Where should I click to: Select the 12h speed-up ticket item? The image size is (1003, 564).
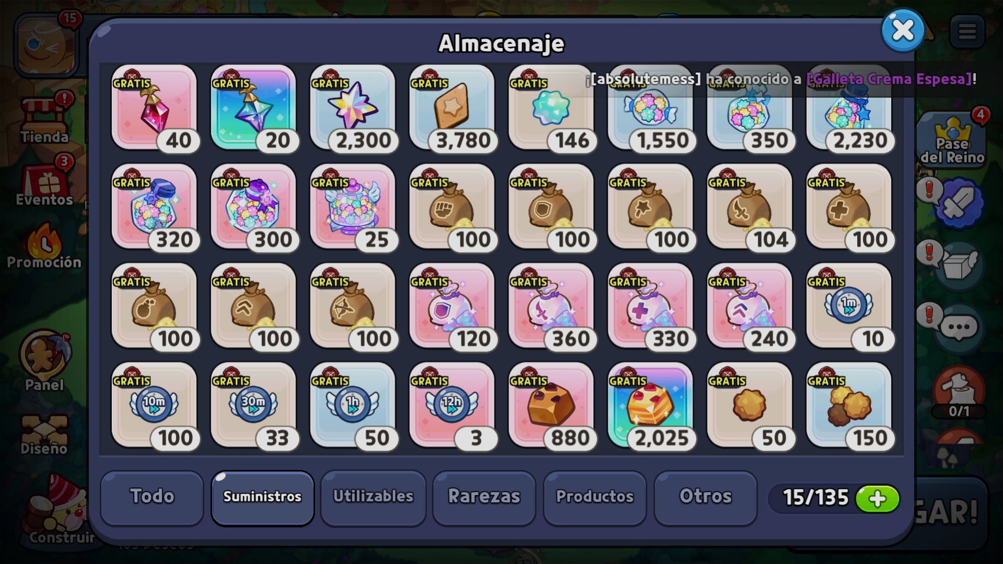tap(452, 405)
